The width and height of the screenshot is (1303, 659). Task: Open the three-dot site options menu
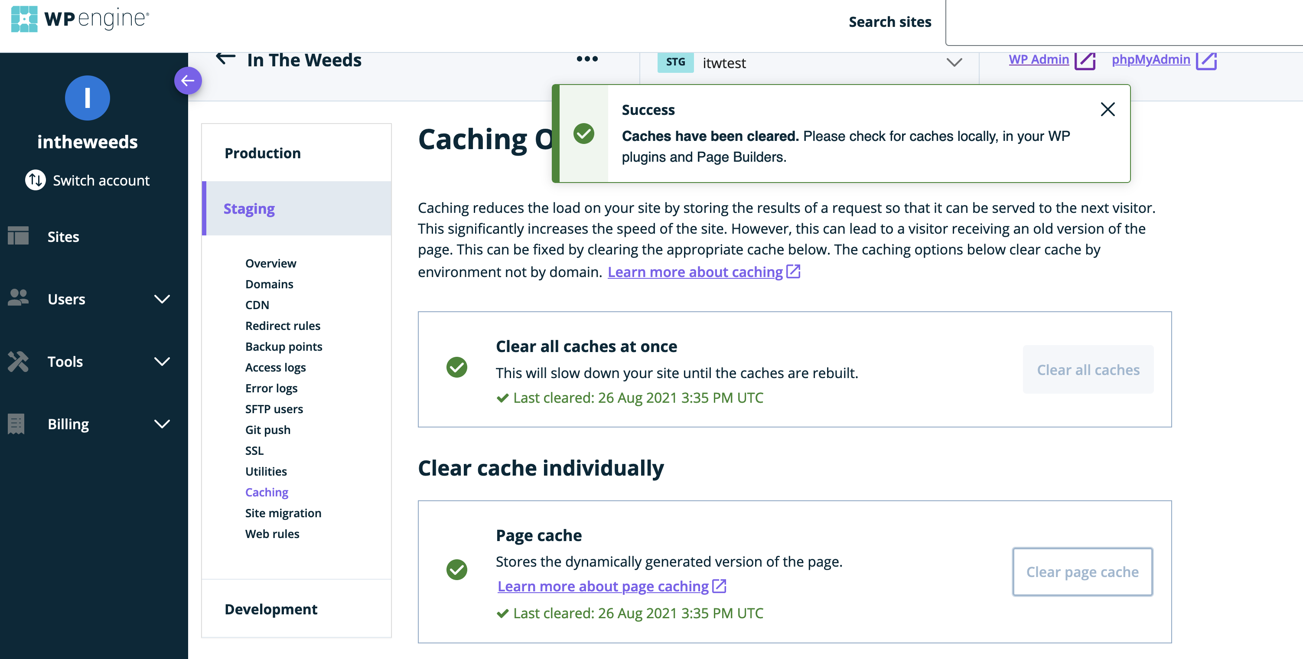point(587,59)
